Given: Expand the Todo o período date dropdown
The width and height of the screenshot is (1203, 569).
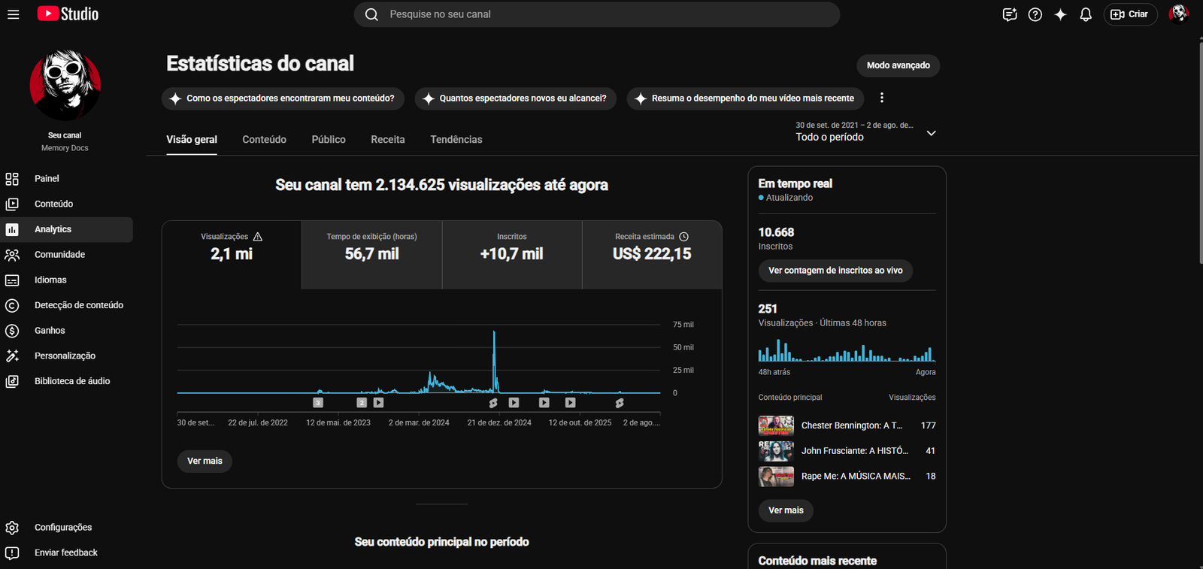Looking at the screenshot, I should [x=866, y=132].
